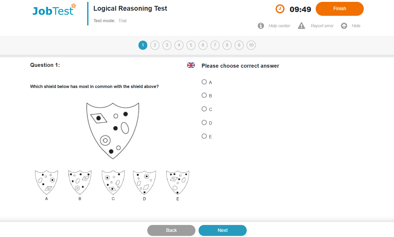This screenshot has width=394, height=237.
Task: Click the shield thumbnail labeled C
Action: coord(113,182)
